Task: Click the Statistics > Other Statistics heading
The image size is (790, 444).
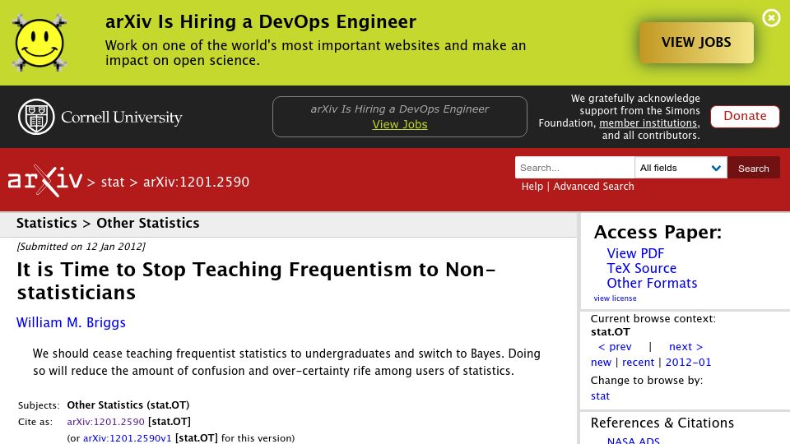Action: [x=108, y=223]
